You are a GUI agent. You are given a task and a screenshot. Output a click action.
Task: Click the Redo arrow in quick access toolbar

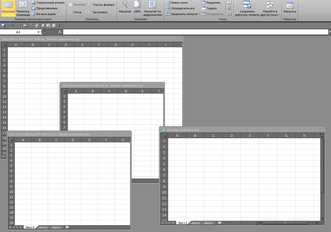click(17, 26)
